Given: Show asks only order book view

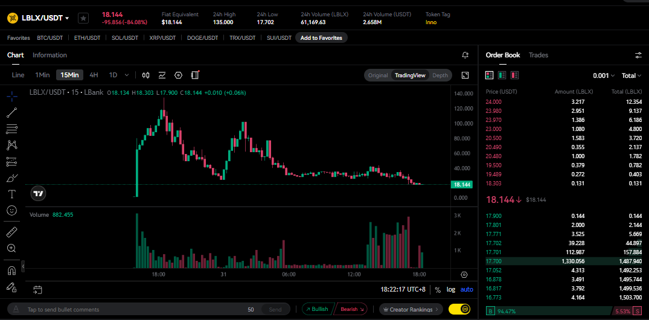Looking at the screenshot, I should (x=515, y=75).
